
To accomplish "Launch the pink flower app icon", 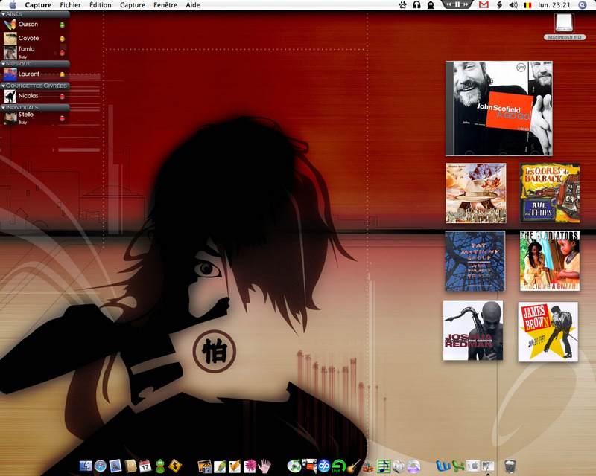I will tap(250, 466).
